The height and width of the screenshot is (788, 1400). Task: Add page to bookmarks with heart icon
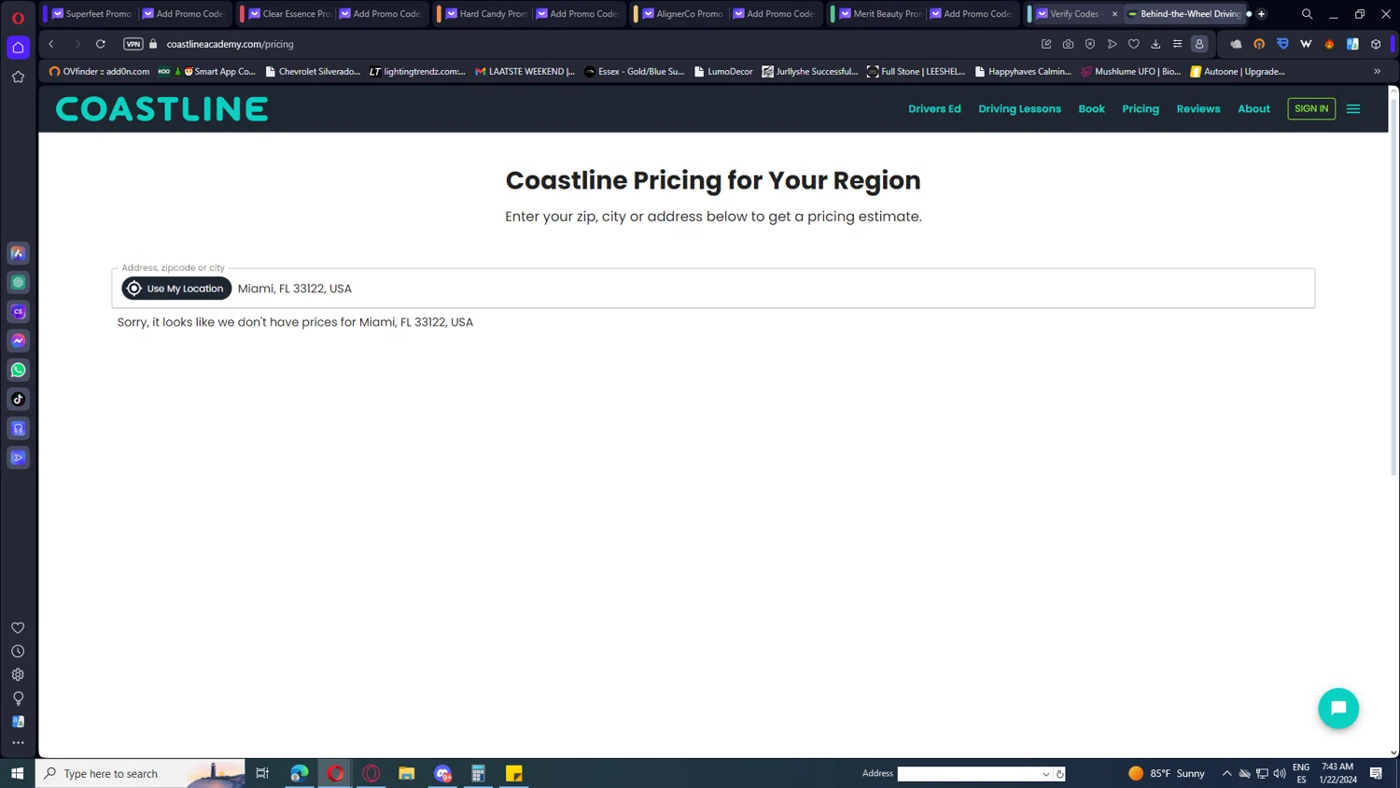click(1134, 44)
